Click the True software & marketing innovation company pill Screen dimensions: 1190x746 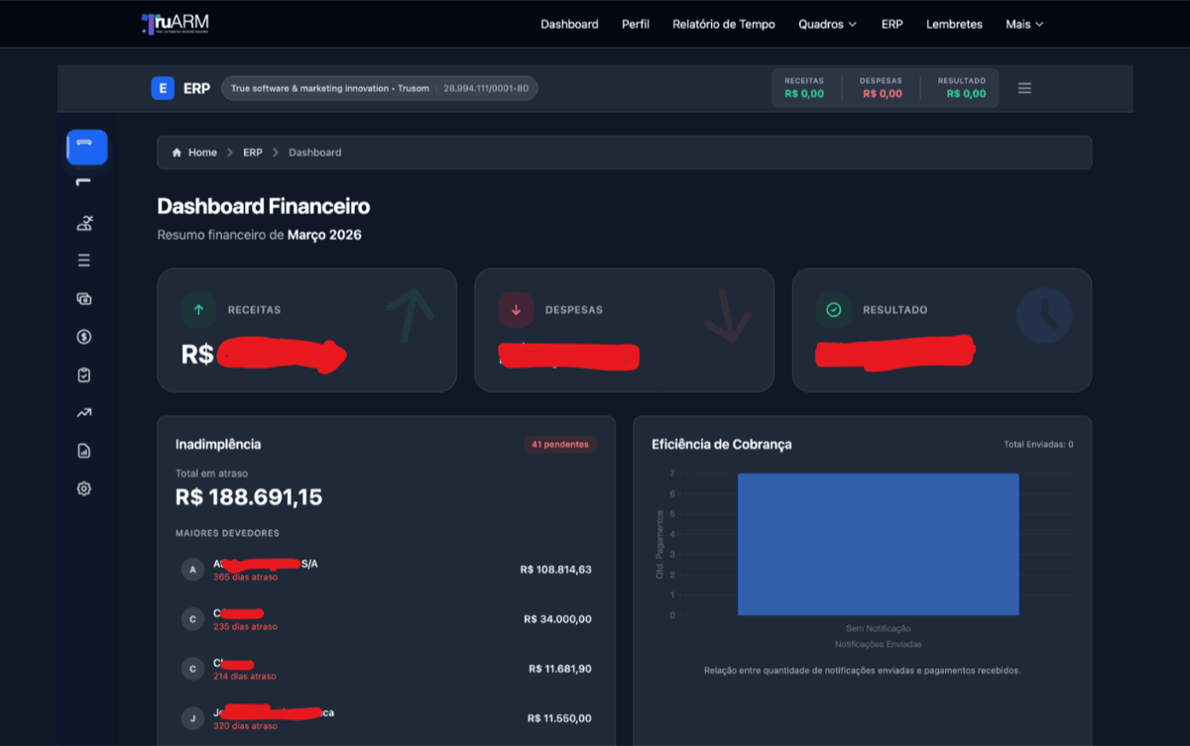tap(380, 88)
